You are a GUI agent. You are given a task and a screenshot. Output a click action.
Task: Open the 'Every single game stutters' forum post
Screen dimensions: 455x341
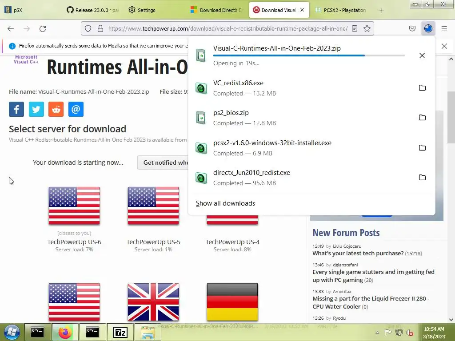click(x=373, y=276)
